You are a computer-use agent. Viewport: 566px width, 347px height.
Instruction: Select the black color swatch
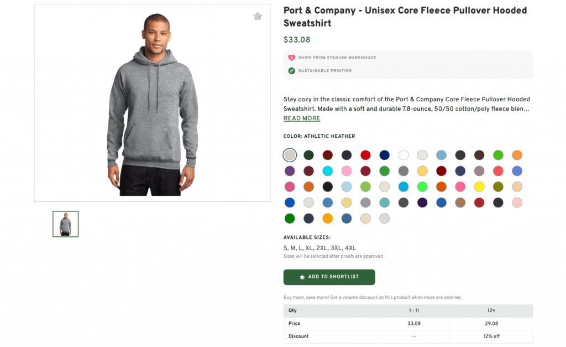328,187
